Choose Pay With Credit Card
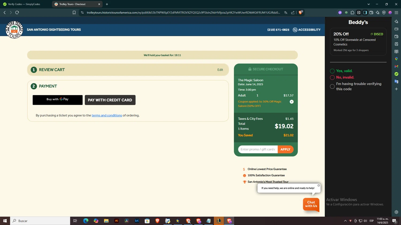Viewport: 401px width, 225px height. click(110, 100)
